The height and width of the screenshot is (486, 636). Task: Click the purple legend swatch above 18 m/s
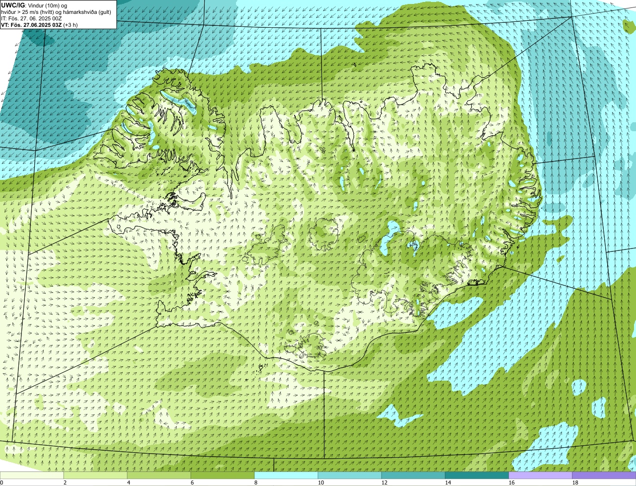click(x=604, y=476)
